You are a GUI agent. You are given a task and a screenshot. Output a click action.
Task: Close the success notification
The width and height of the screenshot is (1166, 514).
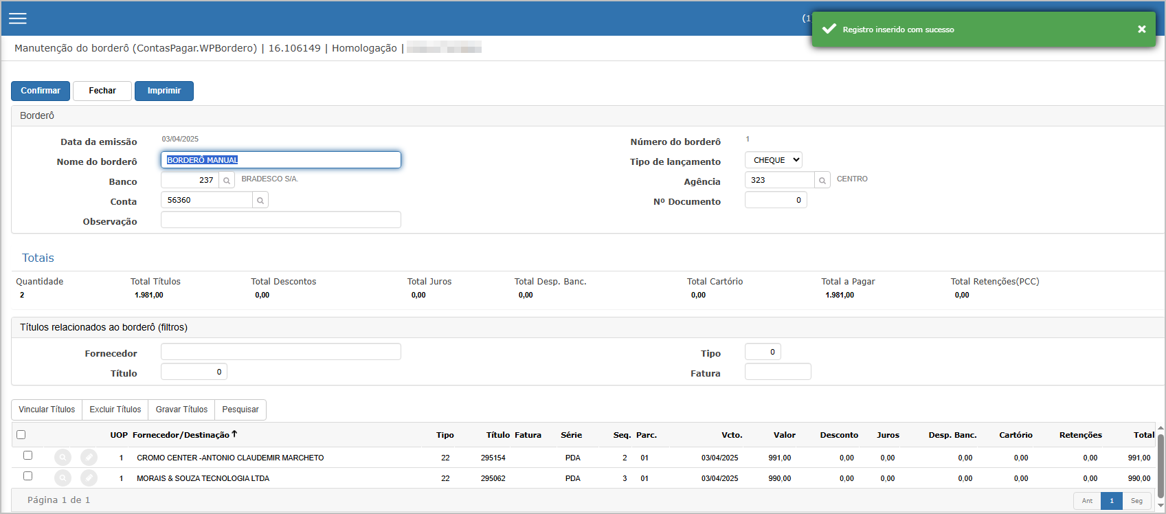(x=1141, y=30)
